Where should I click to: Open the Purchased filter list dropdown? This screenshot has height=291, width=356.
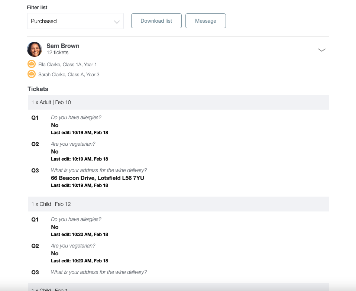point(75,21)
